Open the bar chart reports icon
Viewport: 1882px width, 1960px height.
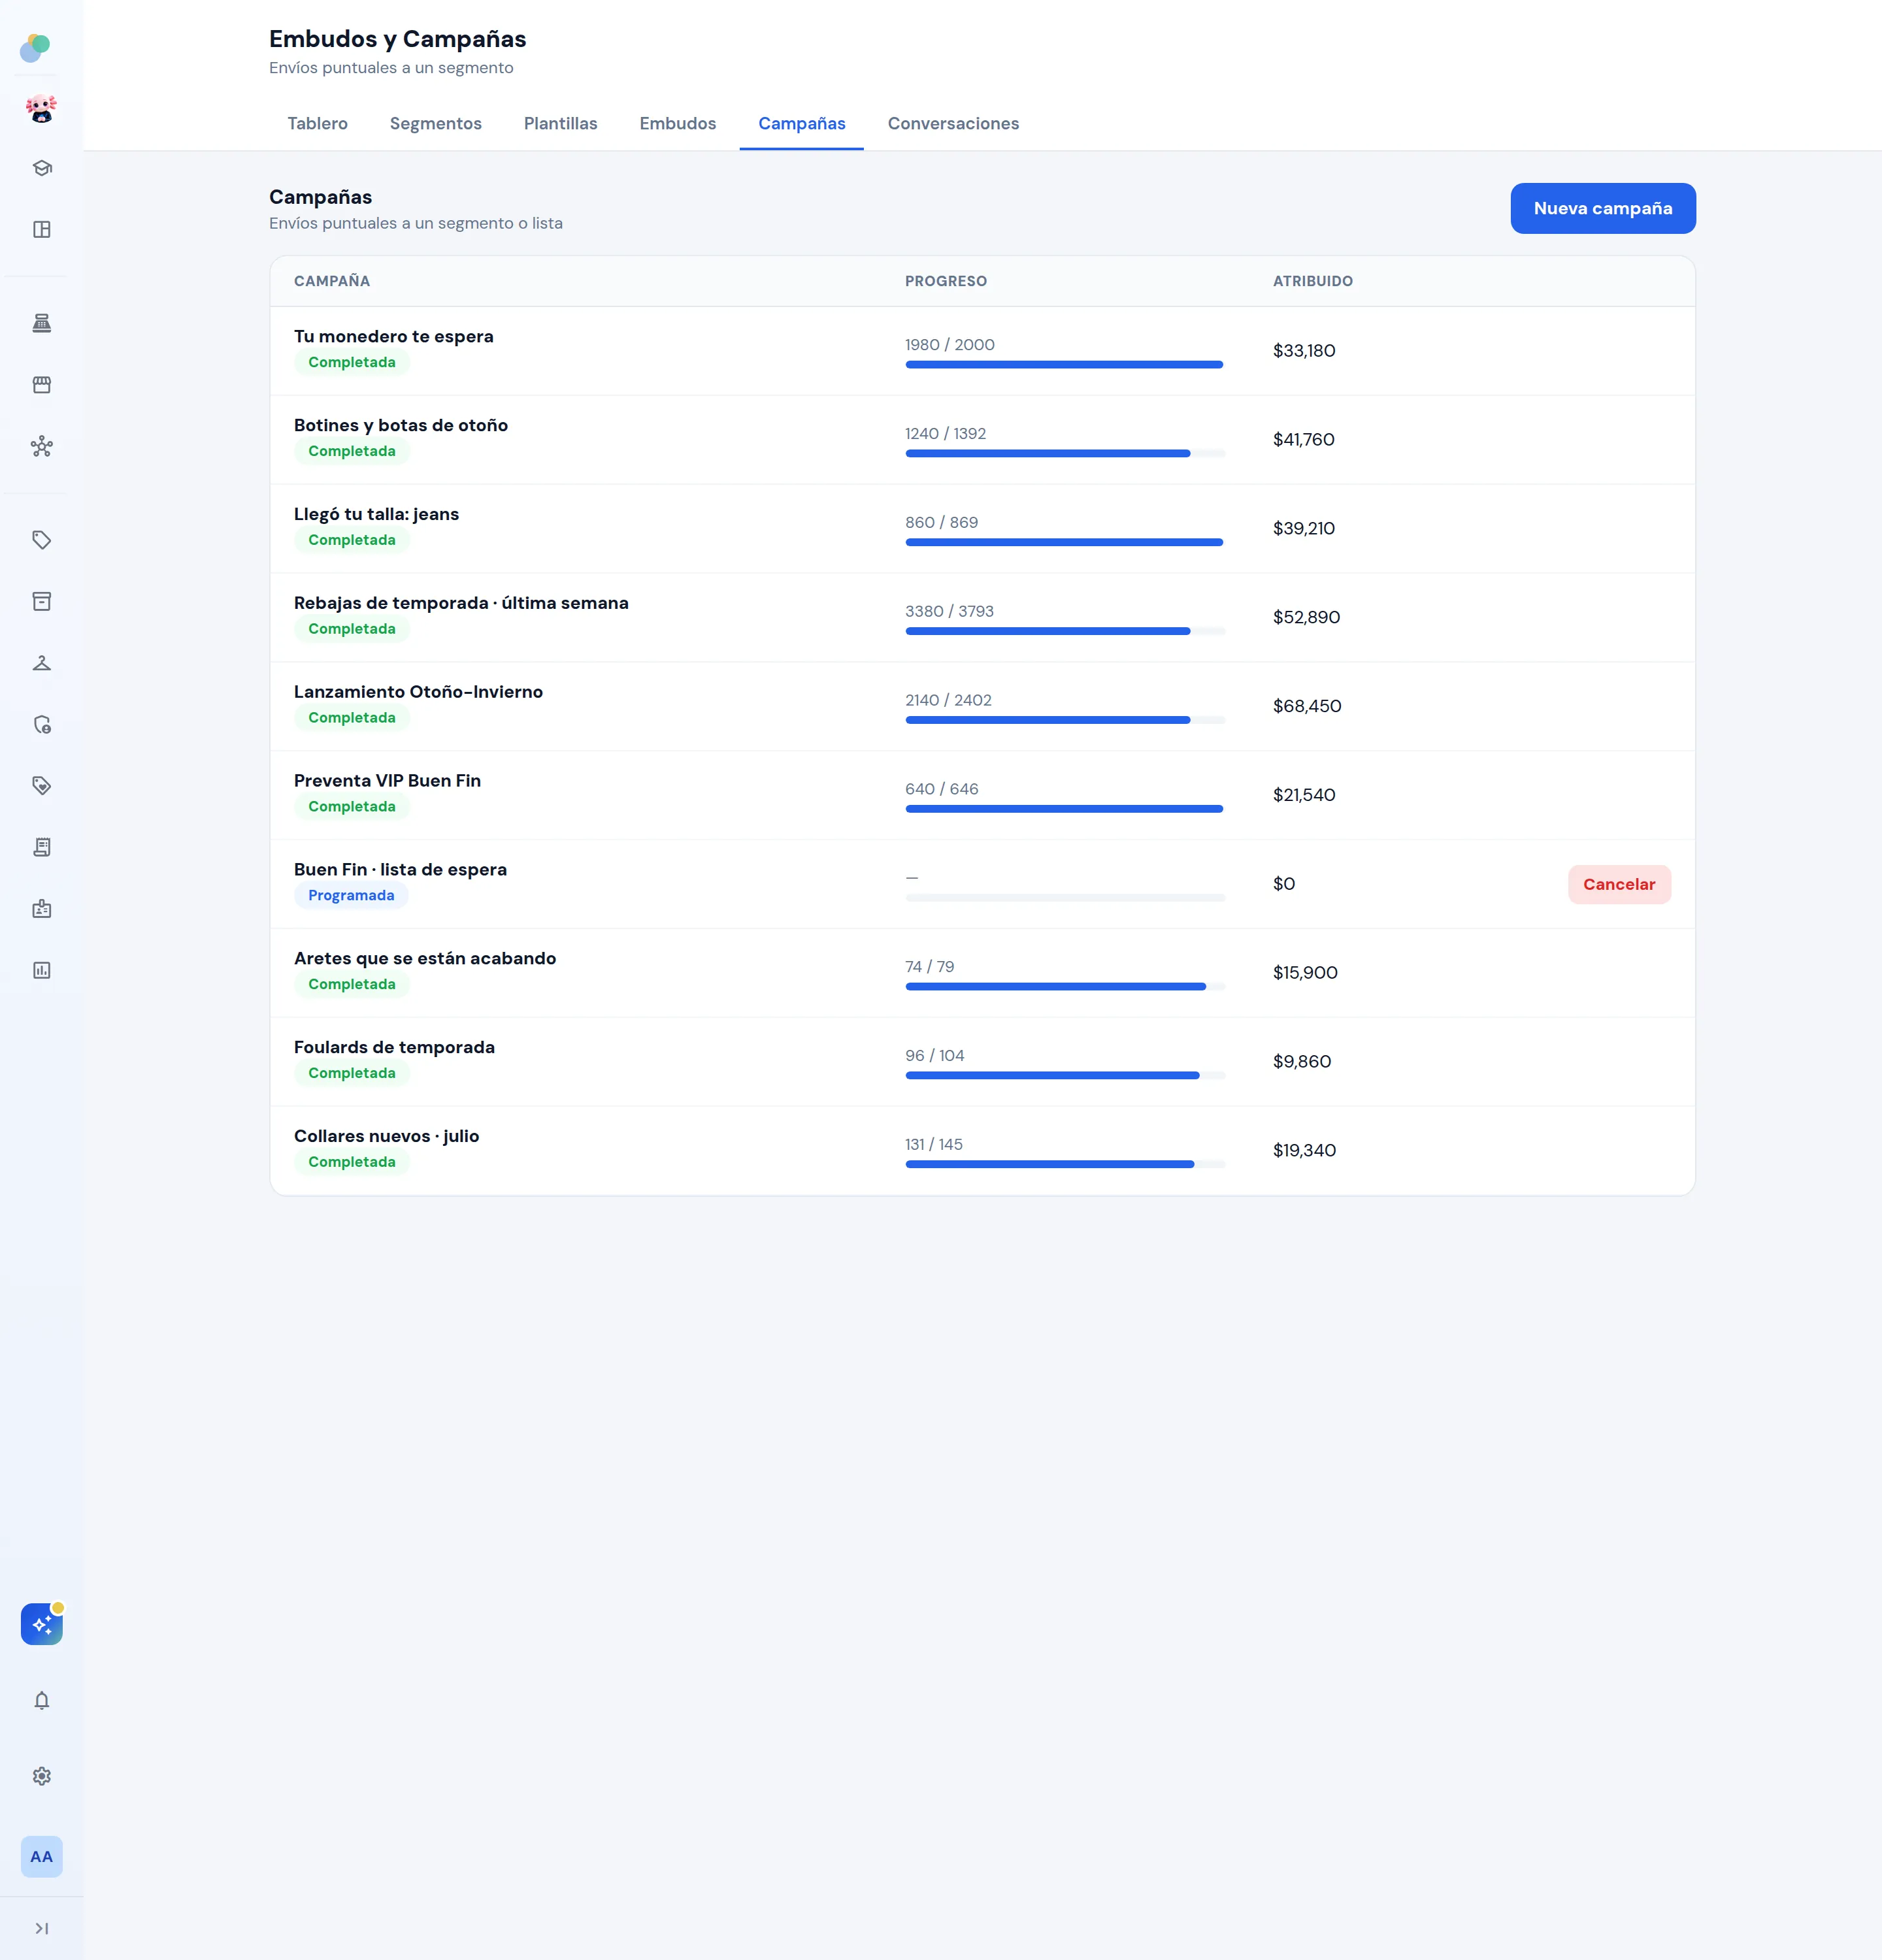[42, 971]
